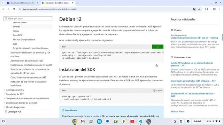Reload the current page
This screenshot has width=223, height=125.
tap(14, 9)
